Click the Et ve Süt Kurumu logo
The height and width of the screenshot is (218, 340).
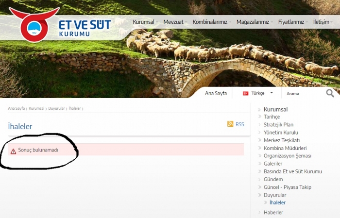[x=60, y=25]
